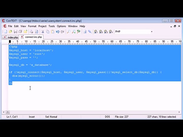Click the 'Ln 1, Col 1' status text
This screenshot has height=137, width=183.
[12, 117]
